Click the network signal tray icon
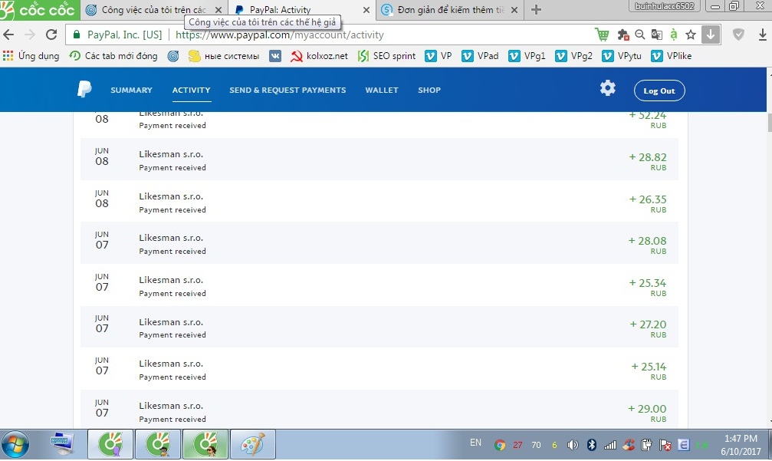 610,445
